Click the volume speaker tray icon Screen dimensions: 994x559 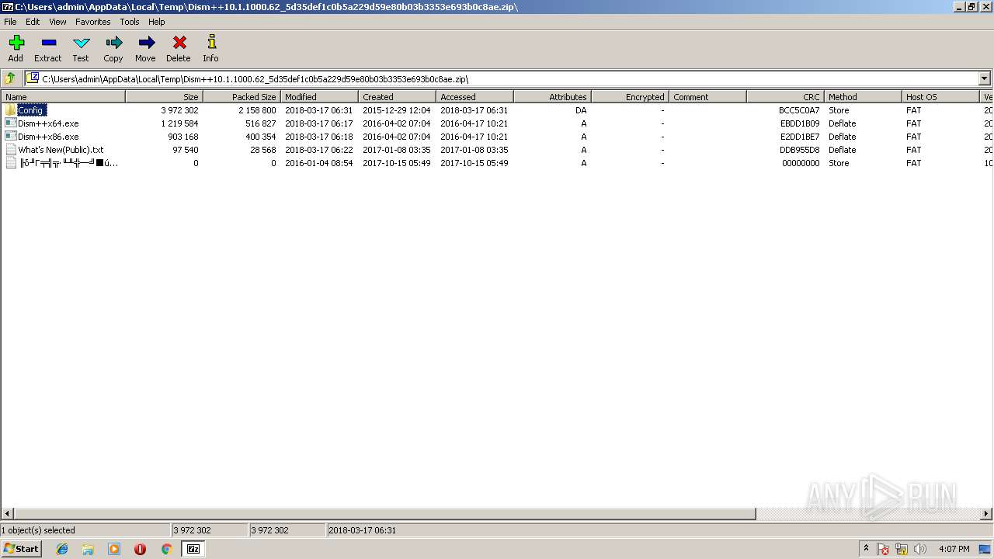tap(920, 549)
